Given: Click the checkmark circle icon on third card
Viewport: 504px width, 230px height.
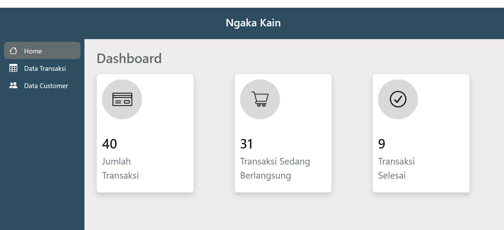Looking at the screenshot, I should pos(398,99).
